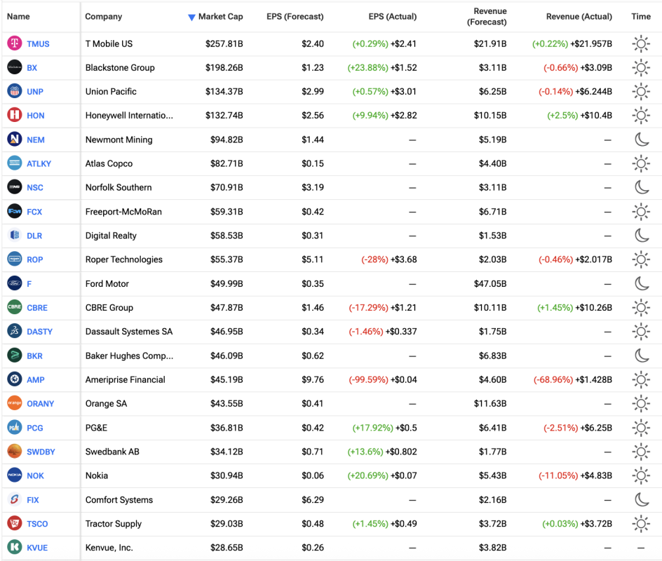Viewport: 662px width, 561px height.
Task: Click the Kenvue logo icon
Action: pos(15,548)
